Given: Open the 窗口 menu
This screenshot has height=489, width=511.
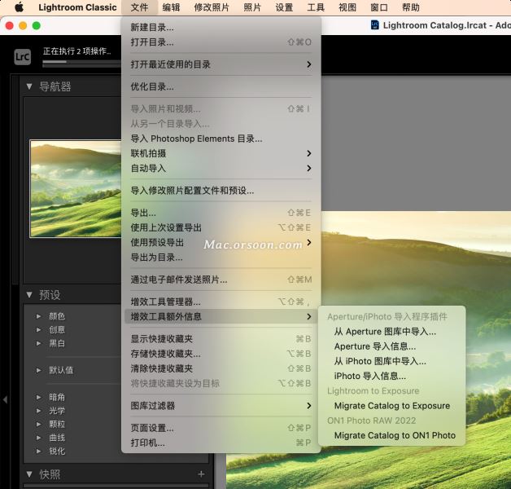Looking at the screenshot, I should 379,7.
